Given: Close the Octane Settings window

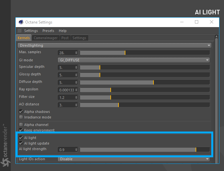Looking at the screenshot, I should 212,22.
